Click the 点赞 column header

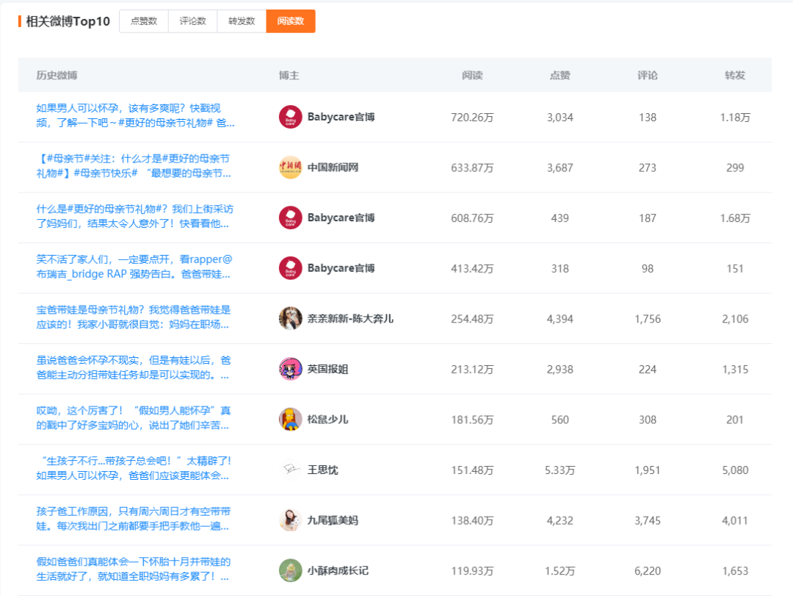[x=560, y=75]
